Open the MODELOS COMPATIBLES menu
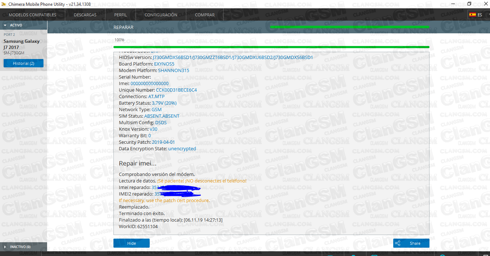490x256 pixels. [x=33, y=15]
